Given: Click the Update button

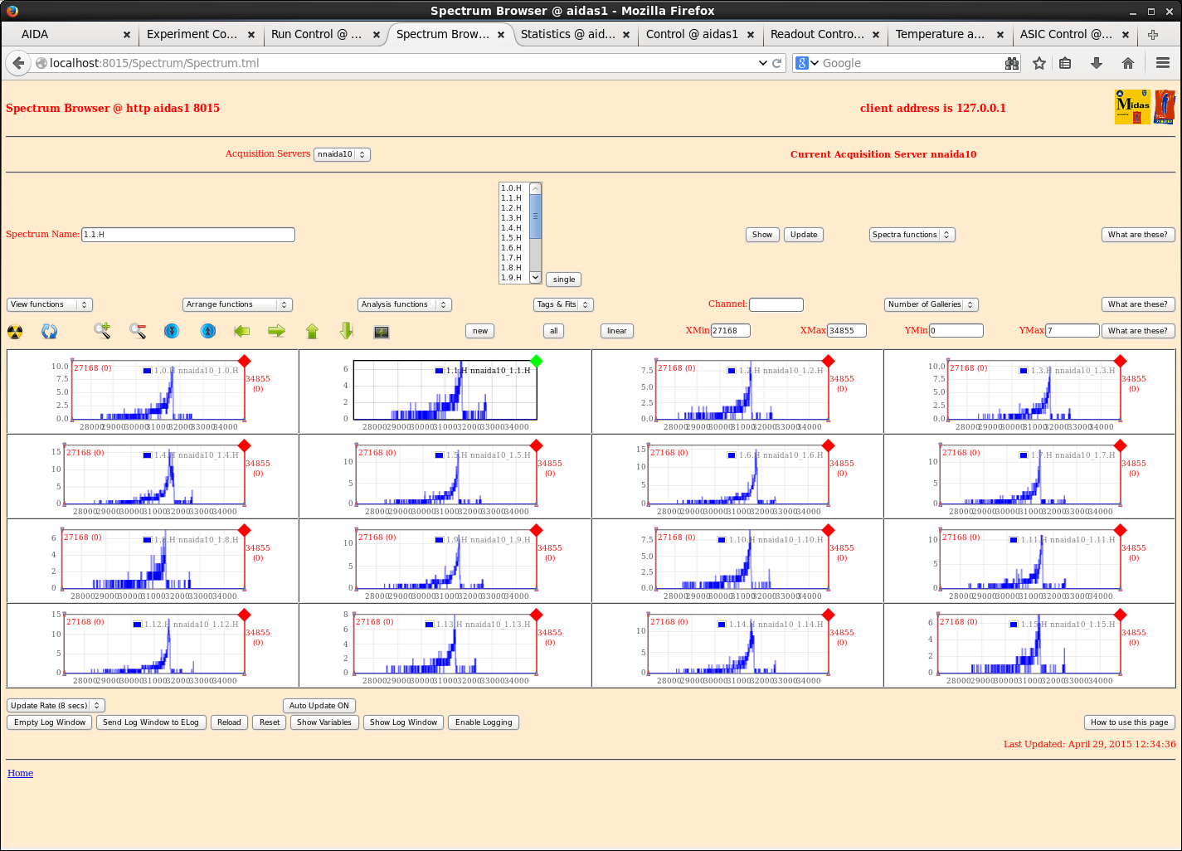Looking at the screenshot, I should coord(804,235).
